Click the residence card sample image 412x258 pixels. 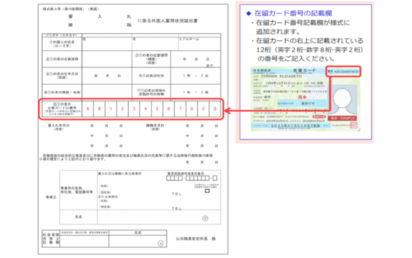coord(305,98)
